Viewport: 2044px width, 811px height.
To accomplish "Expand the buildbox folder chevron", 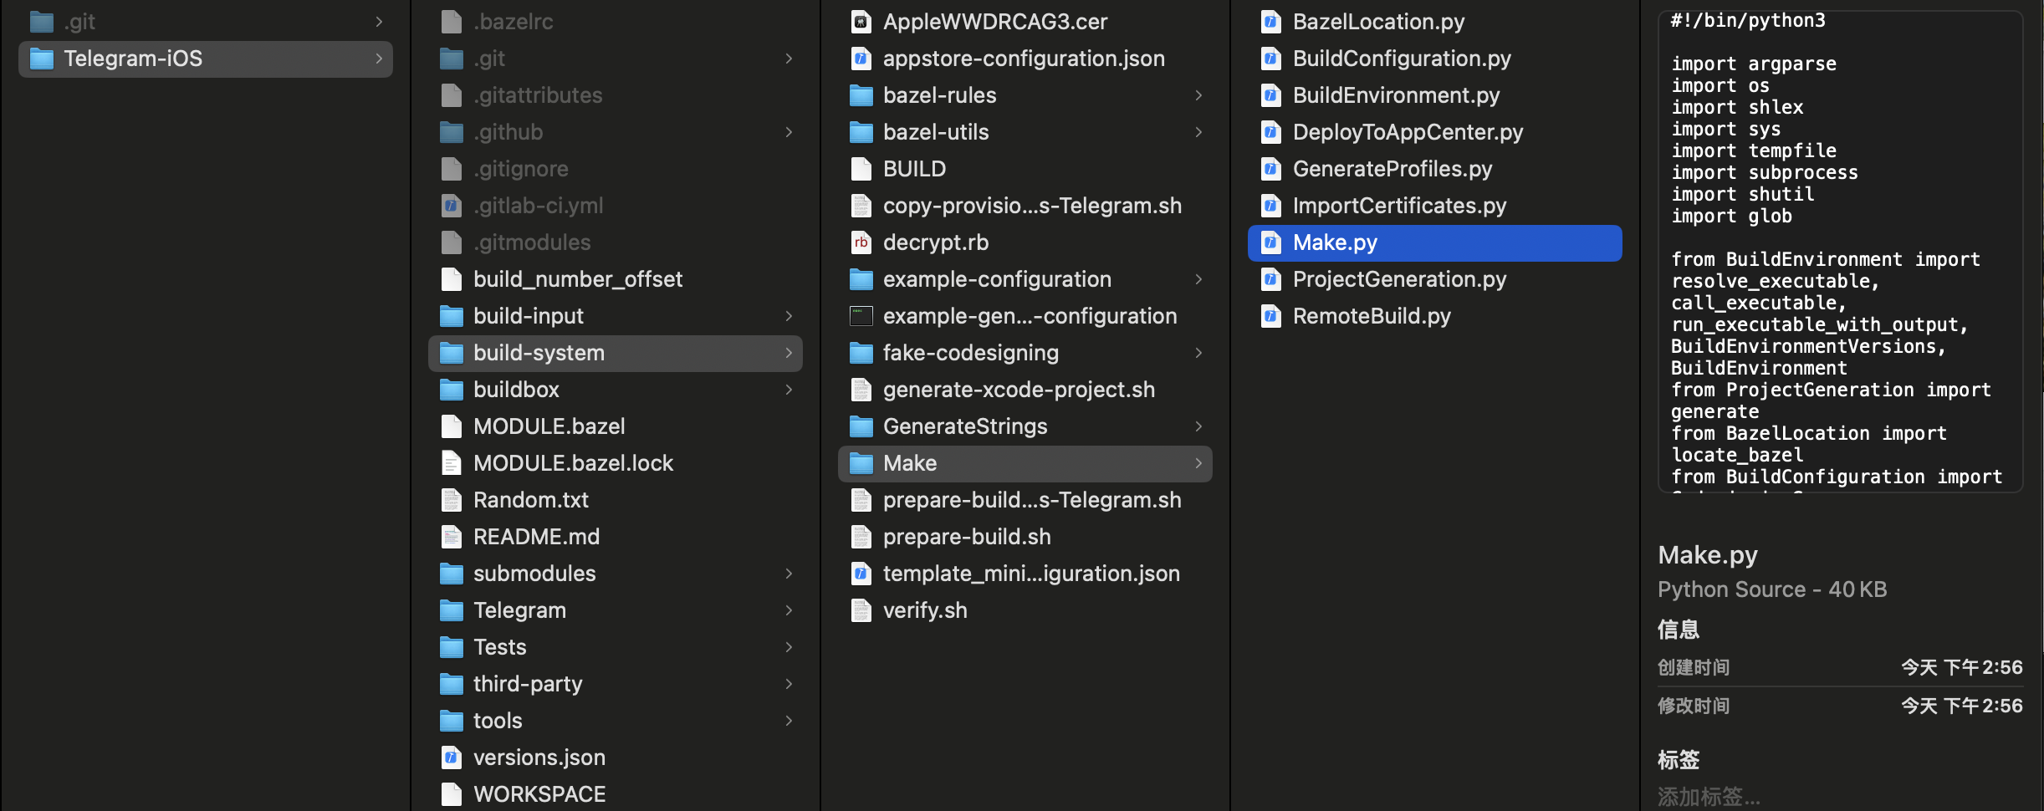I will click(789, 390).
